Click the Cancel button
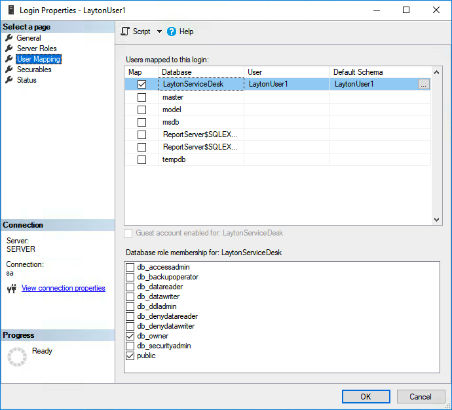Image resolution: width=452 pixels, height=410 pixels. pos(421,396)
